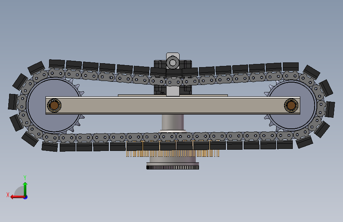Select the long horizontal beam in the center

(x=173, y=105)
